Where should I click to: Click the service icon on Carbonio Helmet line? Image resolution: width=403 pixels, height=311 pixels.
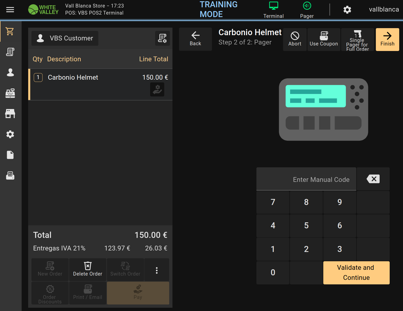click(157, 89)
